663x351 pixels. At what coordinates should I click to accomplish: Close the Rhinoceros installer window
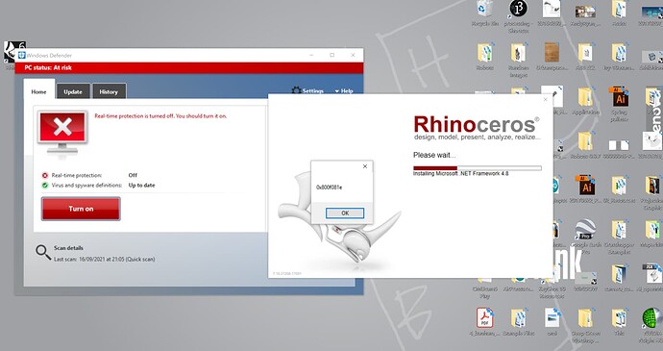point(546,99)
